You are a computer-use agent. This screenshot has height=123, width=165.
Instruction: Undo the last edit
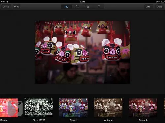tap(16, 7)
